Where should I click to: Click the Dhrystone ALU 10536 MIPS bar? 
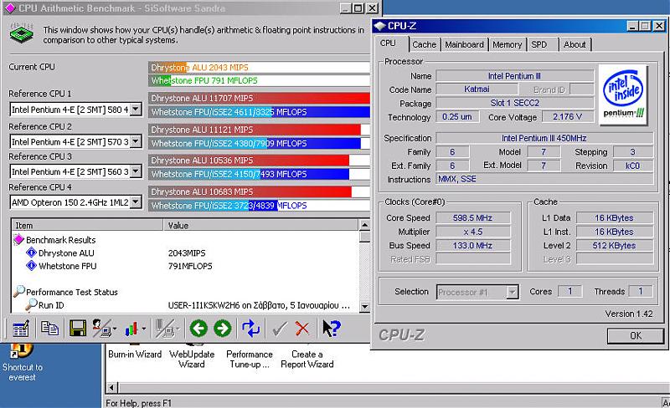[x=259, y=161]
